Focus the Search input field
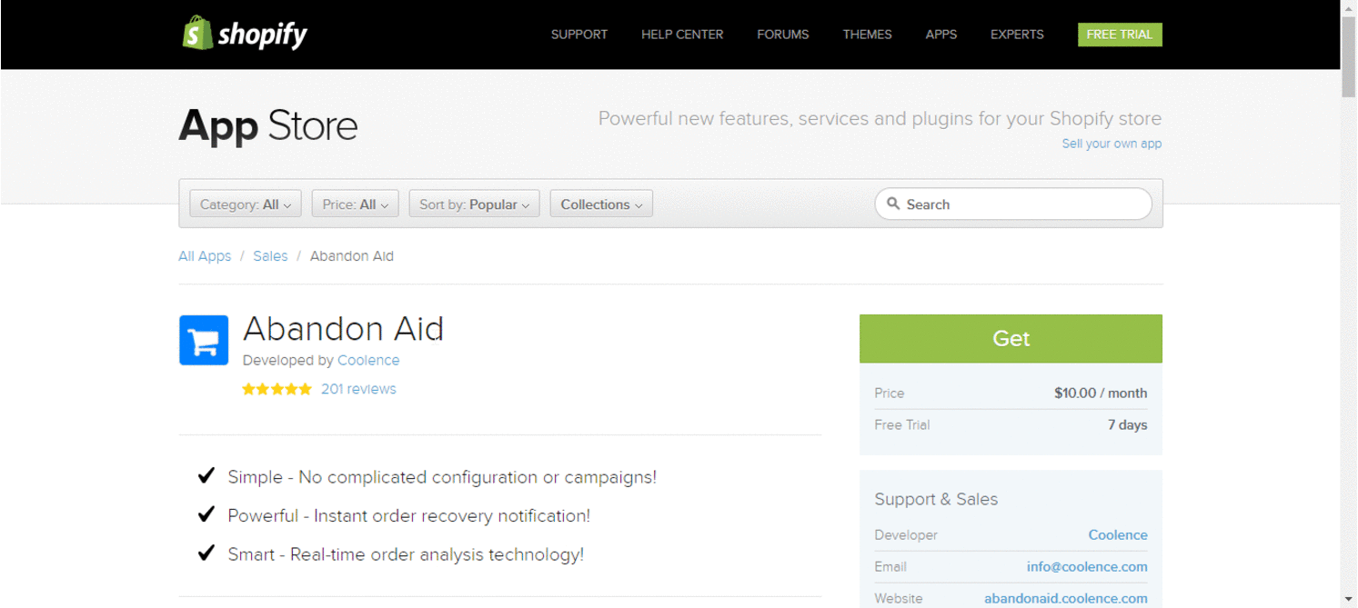This screenshot has height=608, width=1358. [x=1013, y=204]
